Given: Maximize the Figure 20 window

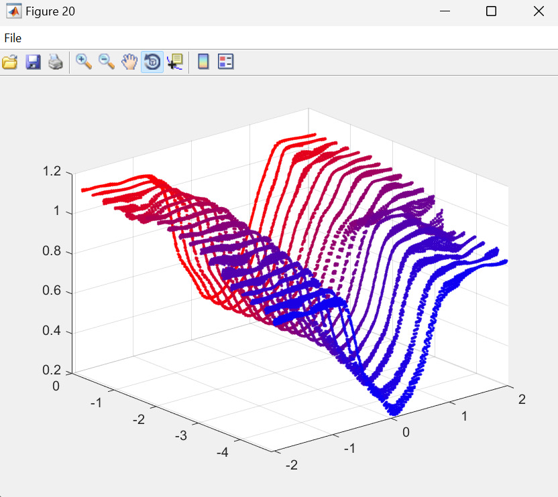Looking at the screenshot, I should pos(491,11).
